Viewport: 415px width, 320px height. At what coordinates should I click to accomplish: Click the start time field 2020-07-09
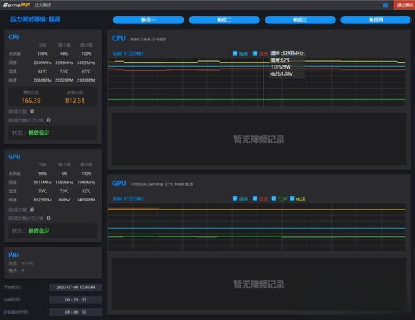tap(76, 287)
